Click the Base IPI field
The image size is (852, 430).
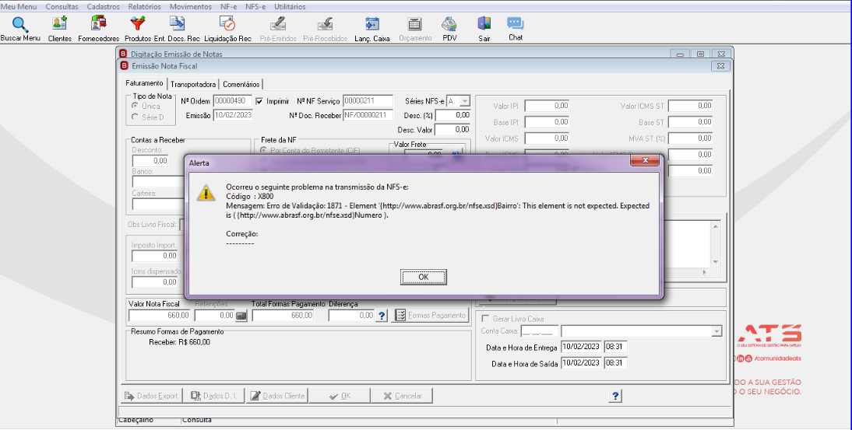point(547,123)
